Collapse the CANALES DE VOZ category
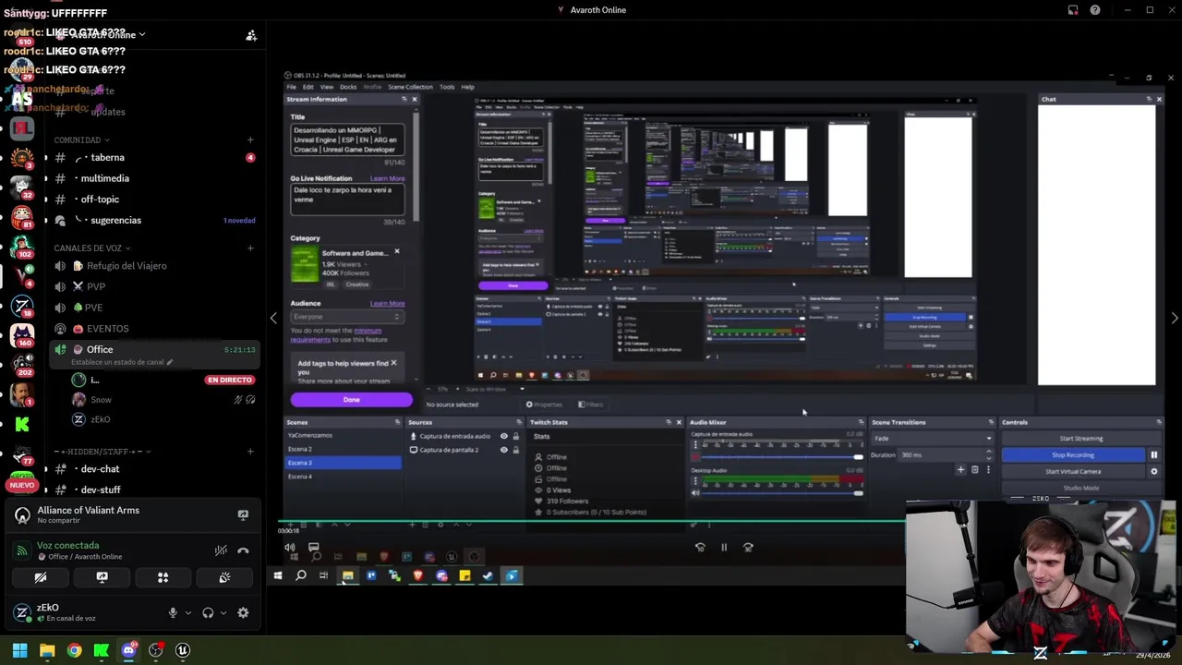The image size is (1182, 665). pos(92,248)
